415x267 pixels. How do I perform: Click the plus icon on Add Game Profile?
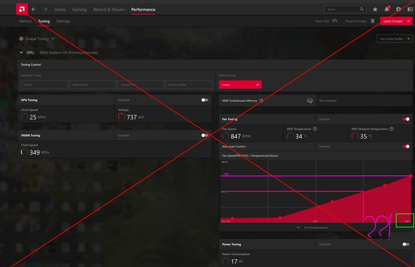pos(408,38)
